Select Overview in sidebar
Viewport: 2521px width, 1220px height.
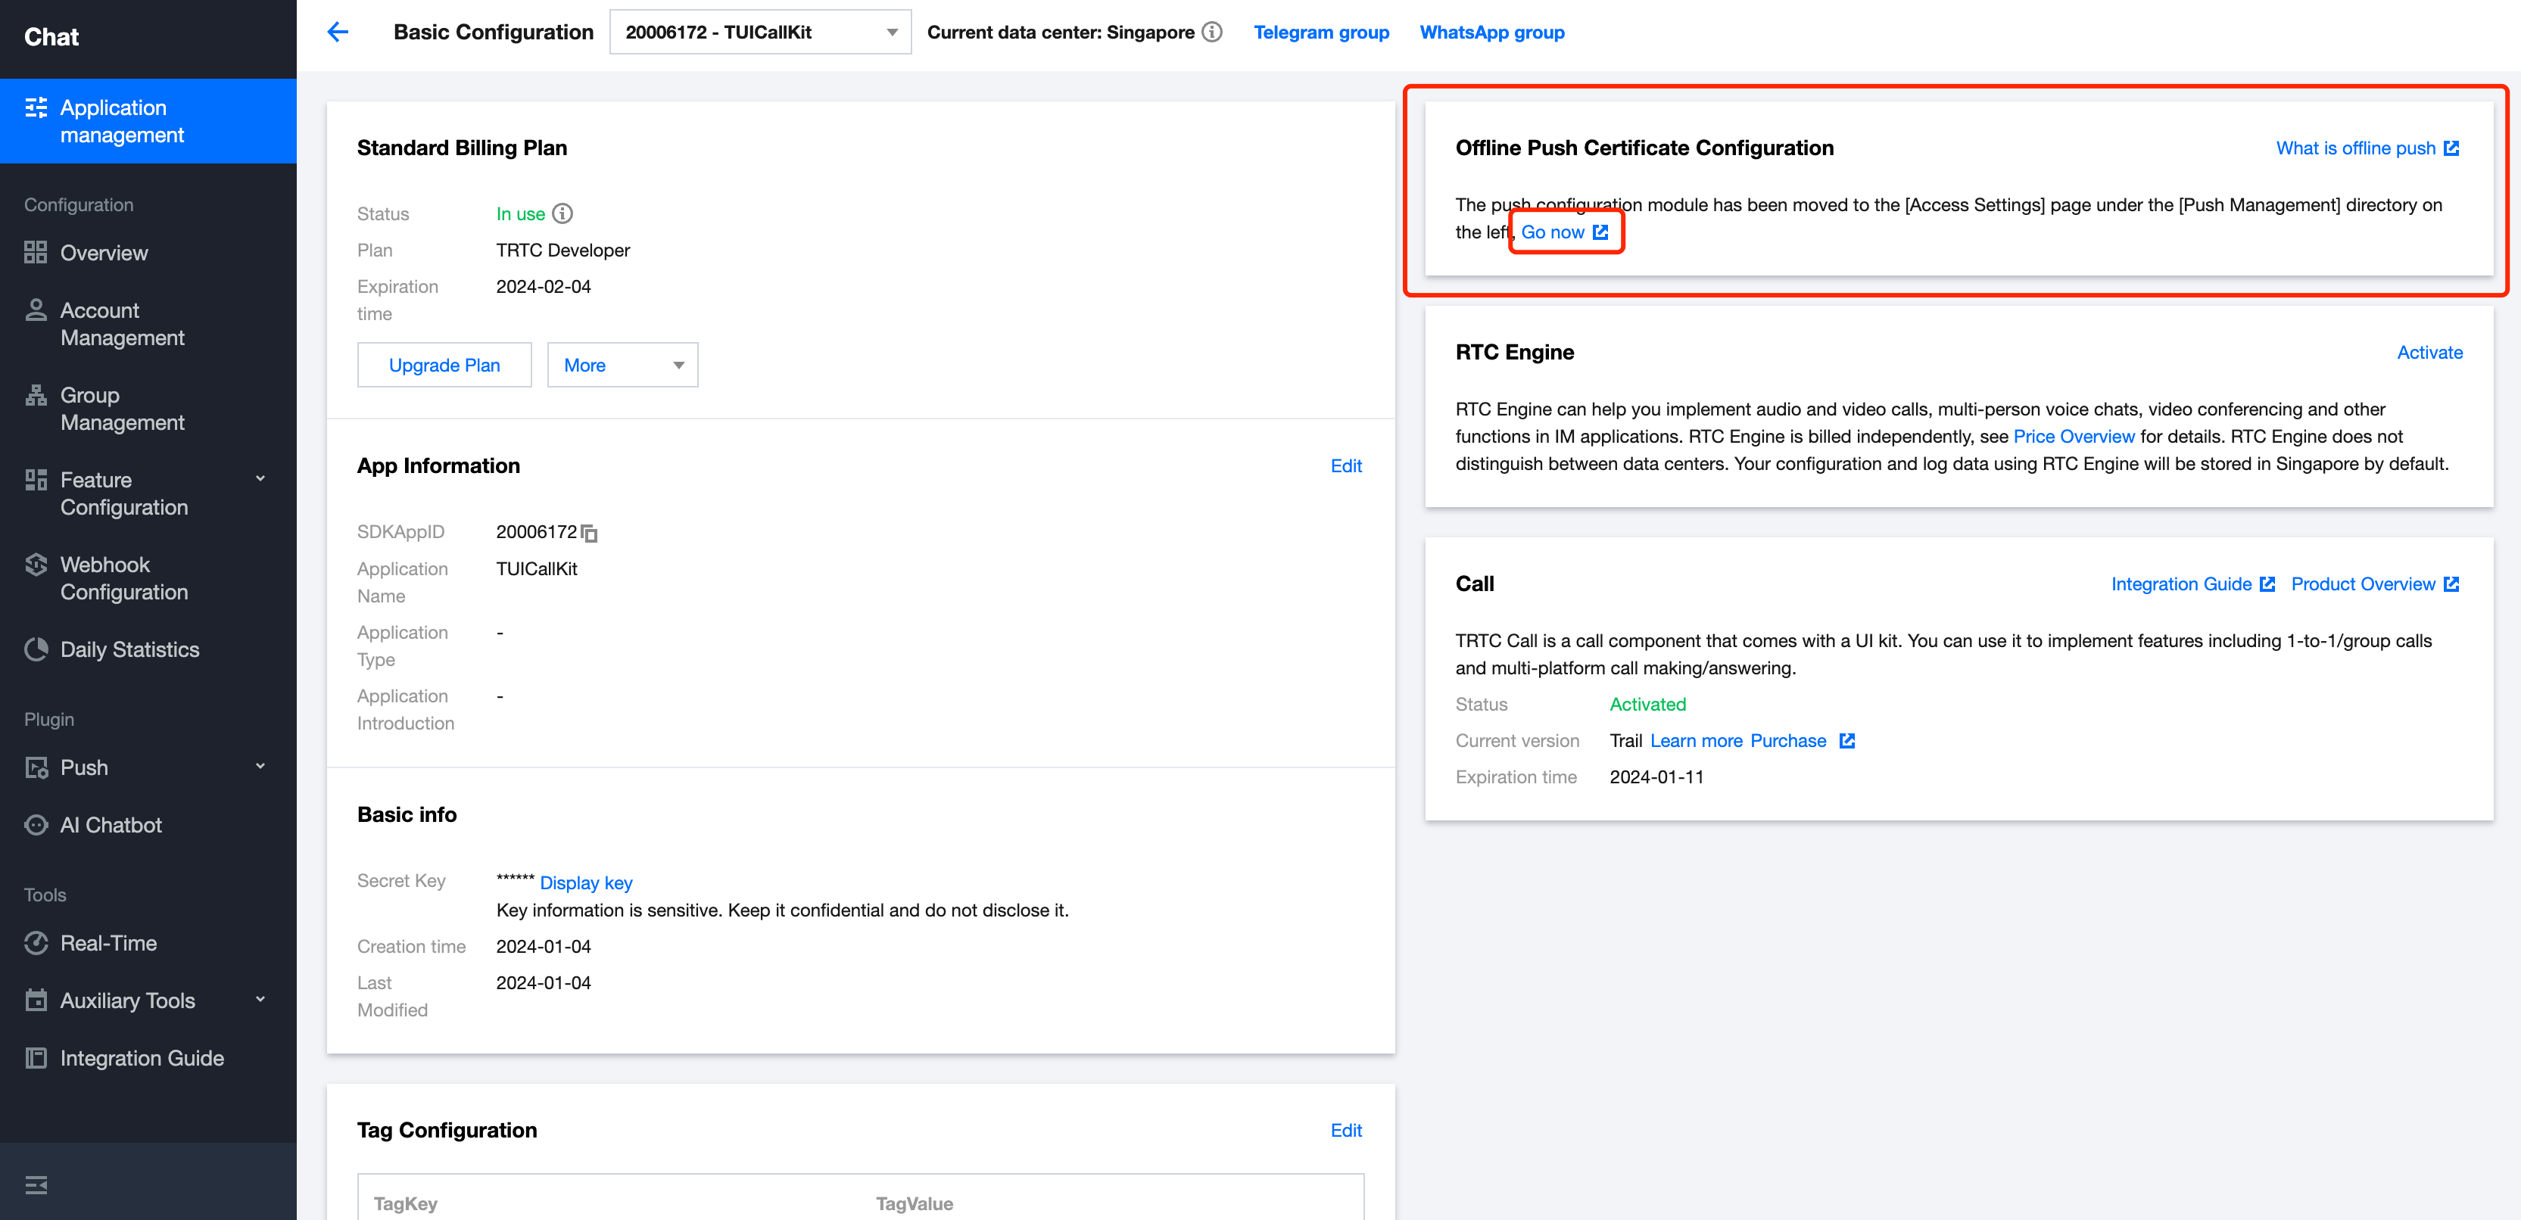(x=104, y=253)
